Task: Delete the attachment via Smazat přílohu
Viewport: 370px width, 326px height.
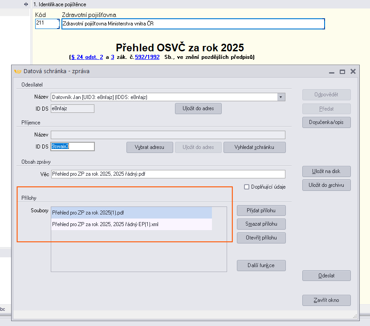Action: 261,224
